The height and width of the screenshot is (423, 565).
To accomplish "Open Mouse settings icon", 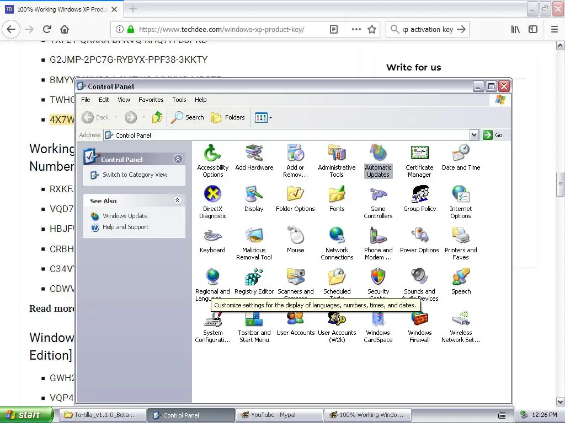I will click(295, 240).
